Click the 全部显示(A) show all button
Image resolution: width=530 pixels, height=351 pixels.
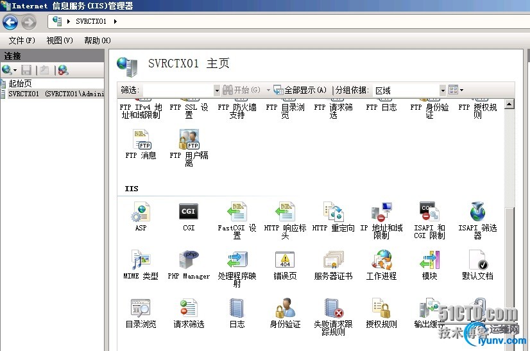(x=300, y=90)
